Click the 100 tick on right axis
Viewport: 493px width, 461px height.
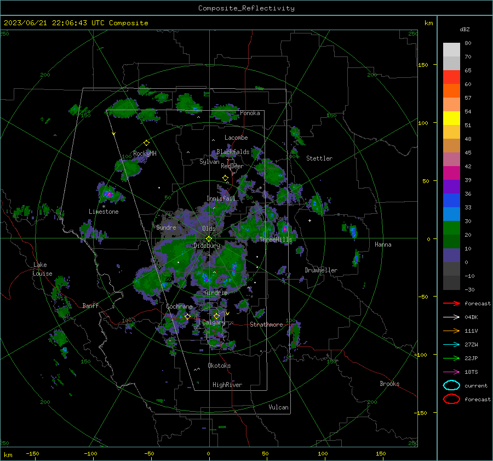click(423, 123)
